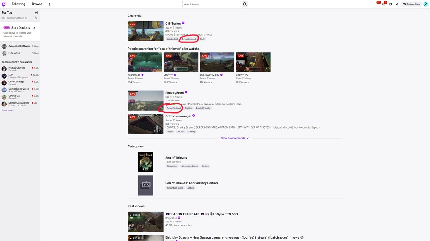Open the Sea of Thieves category cover art
This screenshot has height=241, width=430.
click(145, 162)
